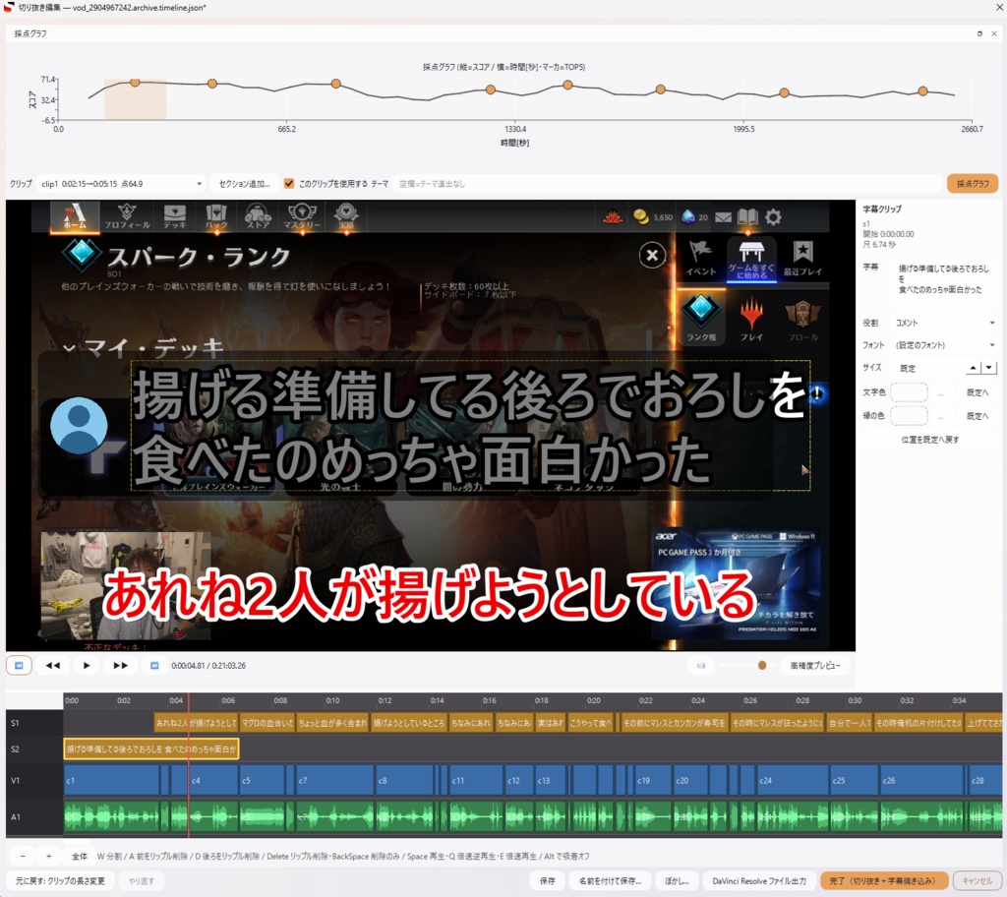The image size is (1007, 897).
Task: Click 位置を既定へ戻す button
Action: 929,440
